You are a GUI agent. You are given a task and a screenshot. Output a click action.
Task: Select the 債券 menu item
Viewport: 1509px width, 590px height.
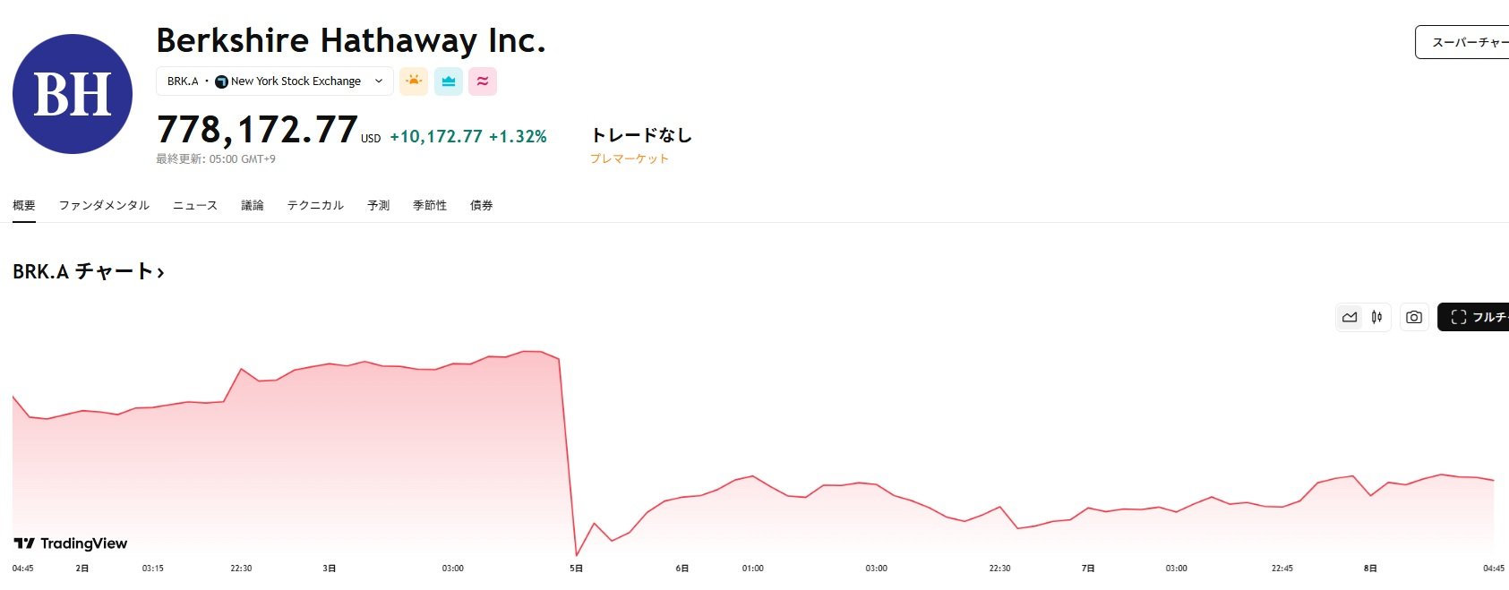tap(481, 205)
